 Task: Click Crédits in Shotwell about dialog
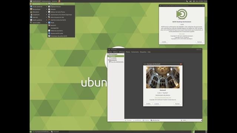tap(148, 104)
